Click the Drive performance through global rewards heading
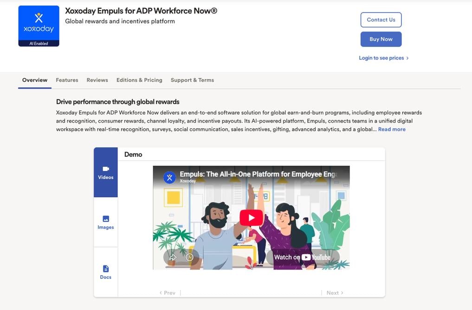Image resolution: width=472 pixels, height=310 pixels. 118,102
